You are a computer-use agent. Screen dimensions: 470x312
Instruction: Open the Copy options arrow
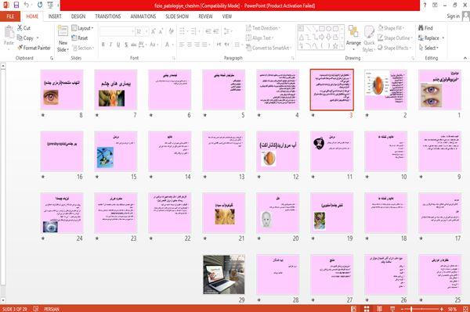click(38, 38)
